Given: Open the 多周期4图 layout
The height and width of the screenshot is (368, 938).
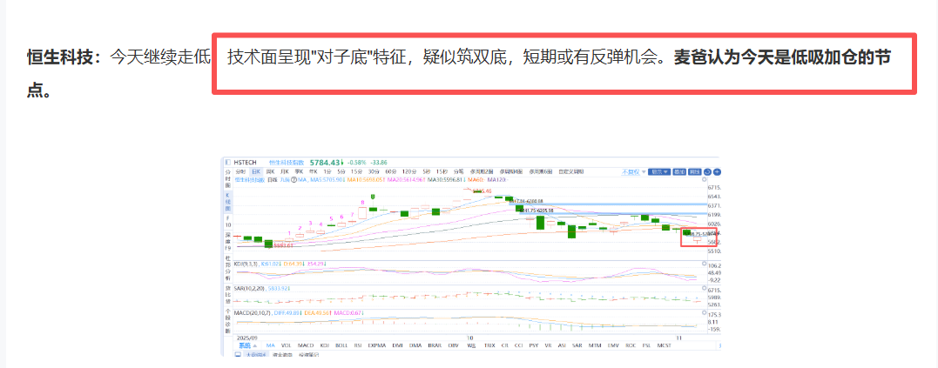Looking at the screenshot, I should tap(511, 172).
